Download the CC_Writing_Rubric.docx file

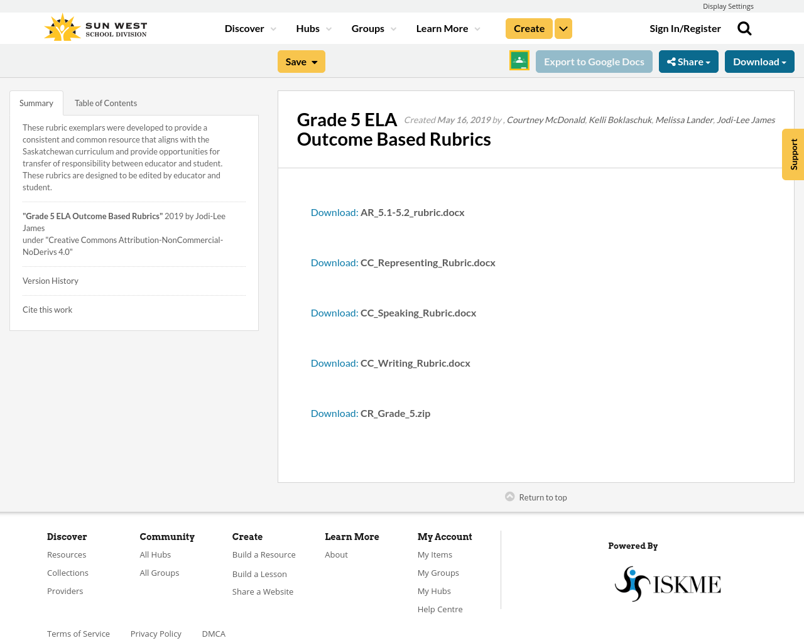(x=334, y=362)
